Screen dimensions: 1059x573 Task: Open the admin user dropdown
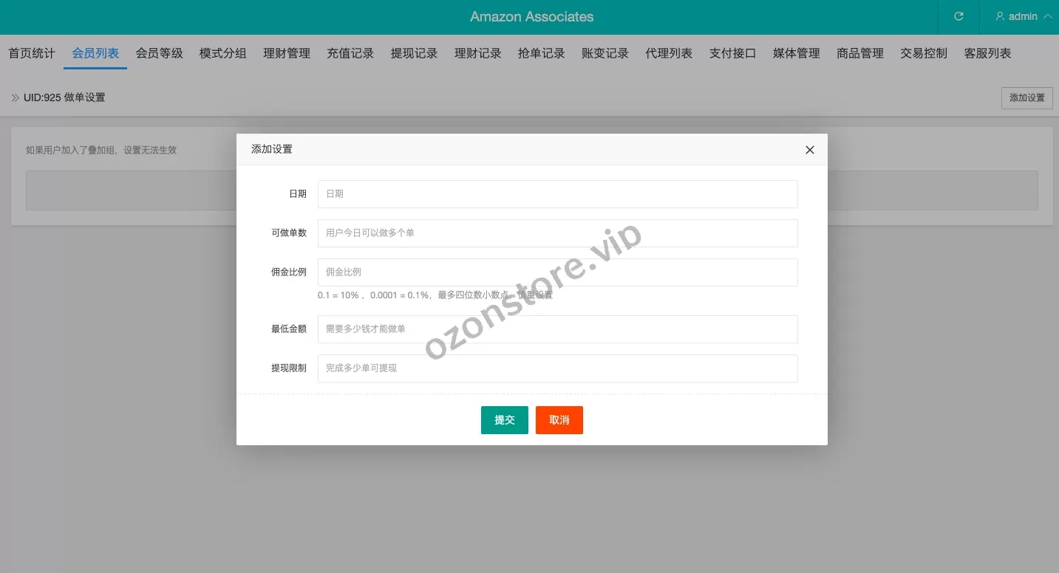(x=1024, y=16)
